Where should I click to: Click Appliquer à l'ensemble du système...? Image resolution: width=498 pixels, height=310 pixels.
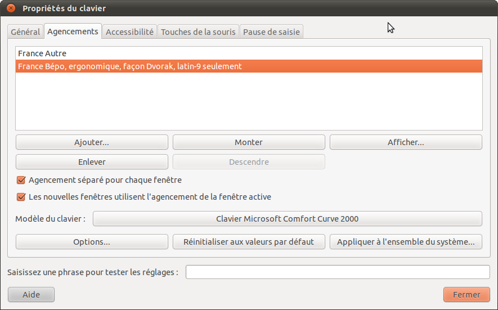[406, 242]
